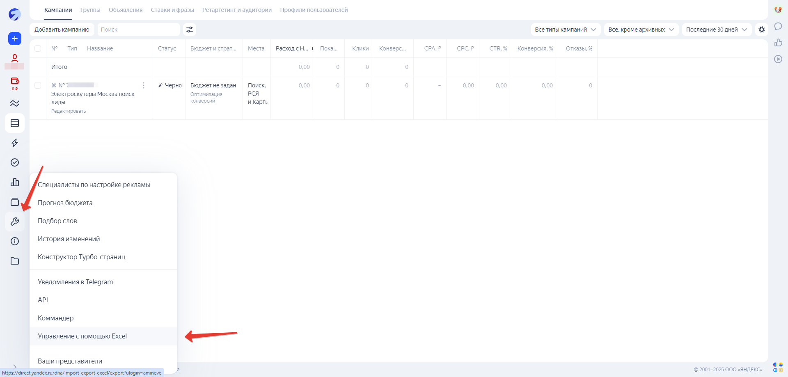Image resolution: width=788 pixels, height=377 pixels.
Task: Select 'Подбор слов' menu item
Action: coord(103,221)
